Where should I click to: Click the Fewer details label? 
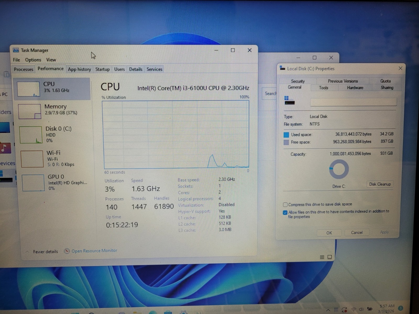point(46,252)
